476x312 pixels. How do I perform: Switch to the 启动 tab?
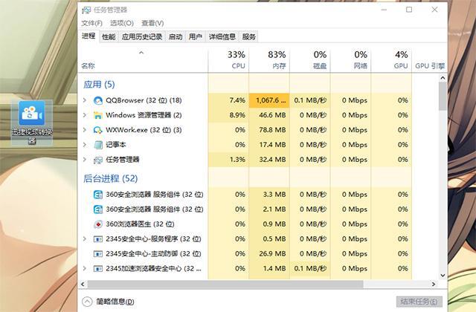click(176, 37)
